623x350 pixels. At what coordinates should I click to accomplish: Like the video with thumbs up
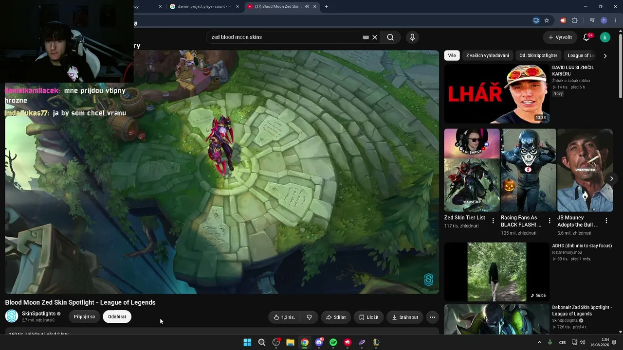point(285,317)
